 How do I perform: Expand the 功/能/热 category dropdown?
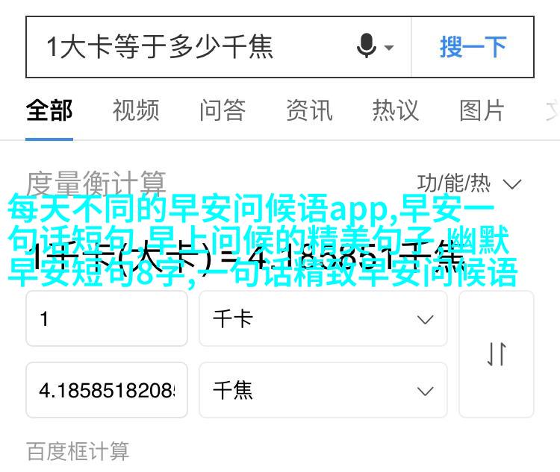469,183
